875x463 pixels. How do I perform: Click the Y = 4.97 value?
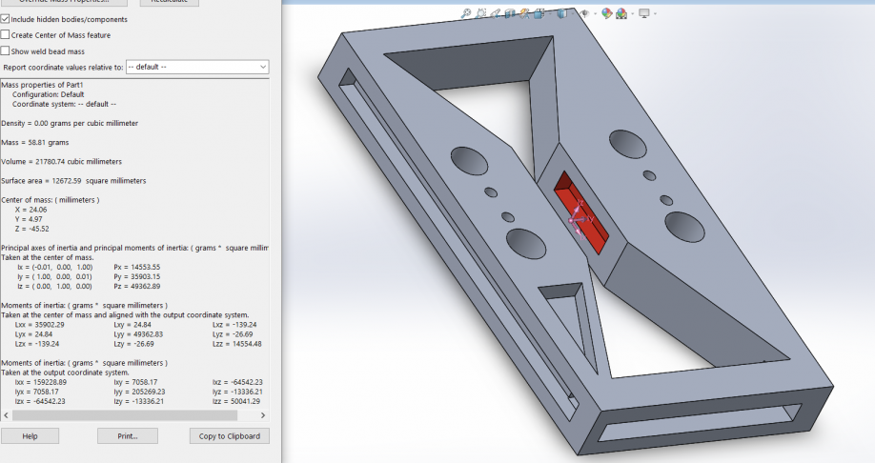[x=29, y=219]
